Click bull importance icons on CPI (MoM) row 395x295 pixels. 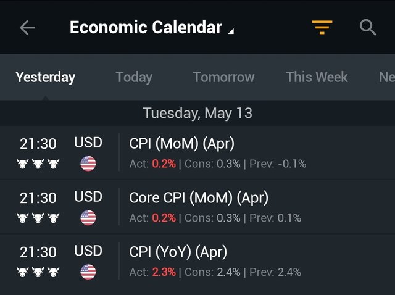[38, 164]
